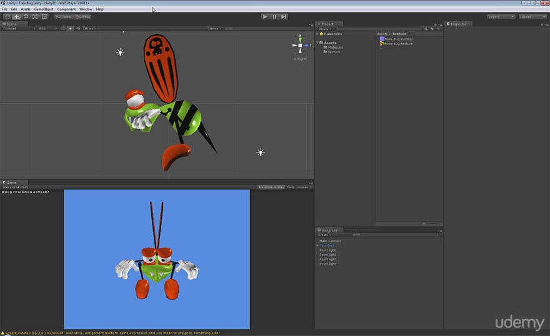
Task: Expand the Favorites tree item
Action: point(317,34)
